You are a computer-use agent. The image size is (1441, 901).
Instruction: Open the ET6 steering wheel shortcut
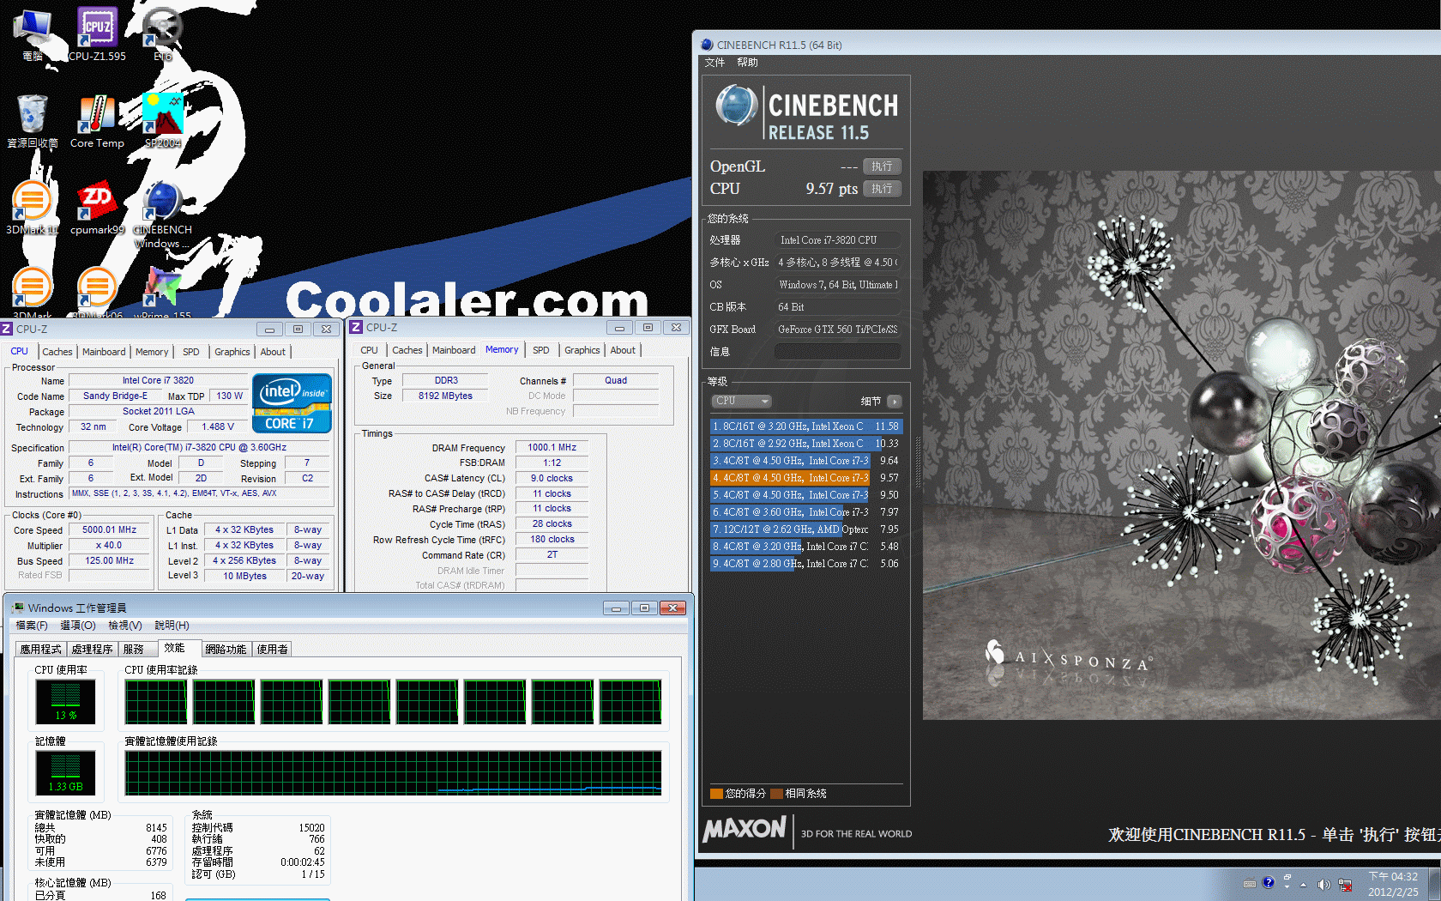click(162, 34)
